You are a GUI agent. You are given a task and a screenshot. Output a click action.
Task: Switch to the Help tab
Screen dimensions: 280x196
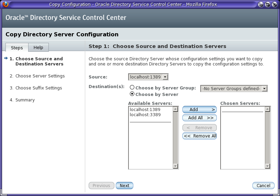38,47
